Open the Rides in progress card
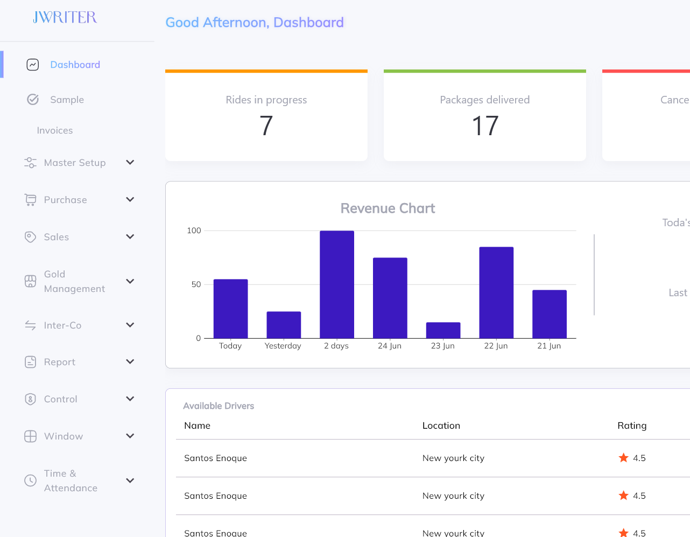This screenshot has width=690, height=537. (266, 116)
